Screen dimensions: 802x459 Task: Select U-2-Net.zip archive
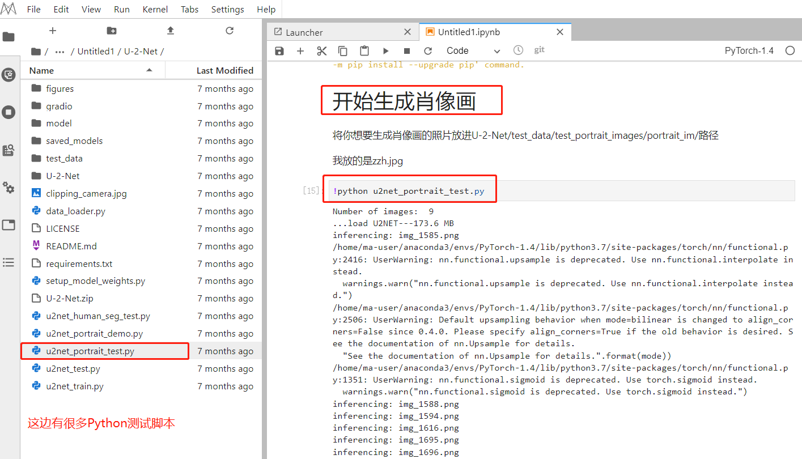click(x=142, y=299)
